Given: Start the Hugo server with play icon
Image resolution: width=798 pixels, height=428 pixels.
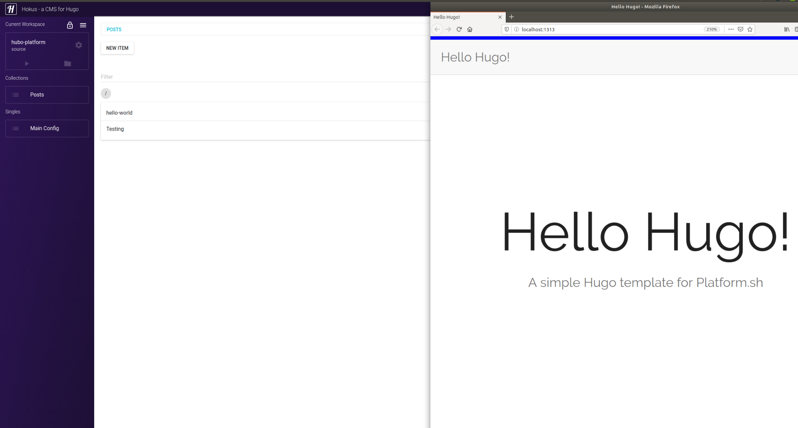Looking at the screenshot, I should tap(27, 63).
